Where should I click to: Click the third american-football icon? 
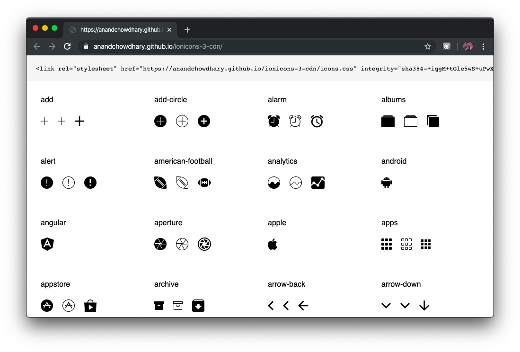pos(204,183)
